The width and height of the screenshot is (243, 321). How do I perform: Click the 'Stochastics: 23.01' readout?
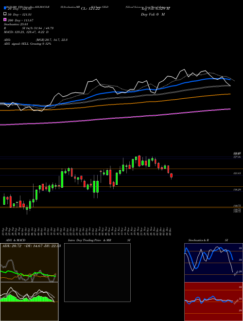(x=16, y=24)
